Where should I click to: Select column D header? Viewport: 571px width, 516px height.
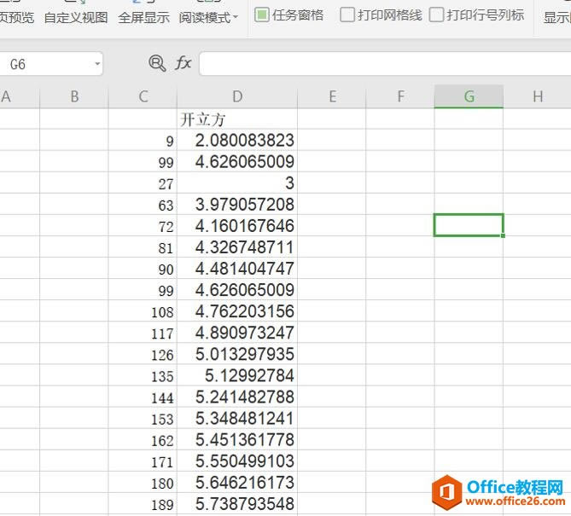point(237,96)
